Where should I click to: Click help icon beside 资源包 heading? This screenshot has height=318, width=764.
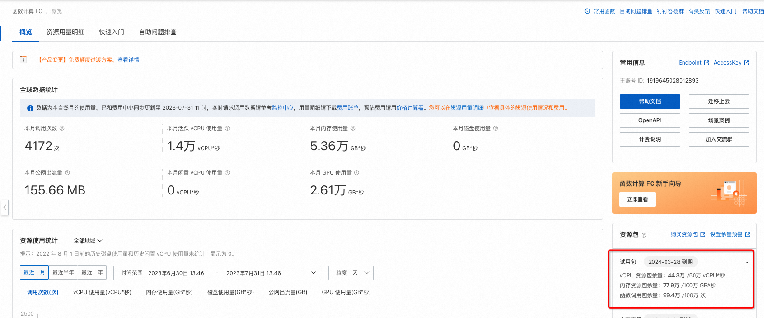pyautogui.click(x=644, y=235)
